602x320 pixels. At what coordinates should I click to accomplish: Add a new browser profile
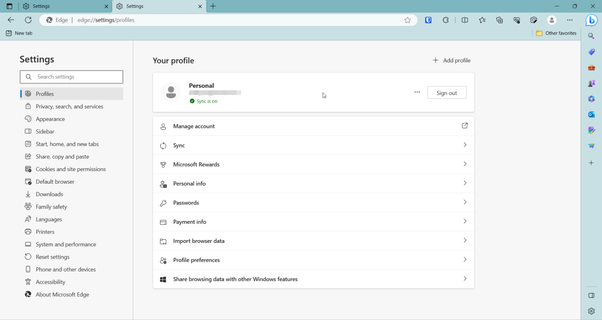(x=451, y=60)
